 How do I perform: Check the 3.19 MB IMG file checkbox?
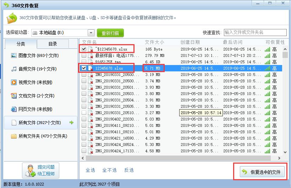[84, 75]
